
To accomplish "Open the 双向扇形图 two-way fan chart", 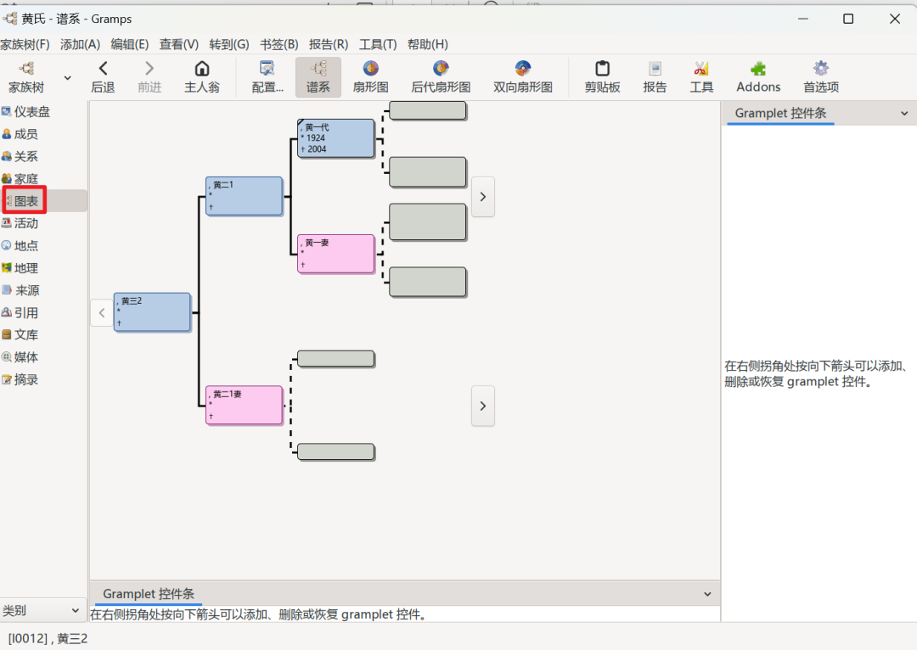I will 522,76.
